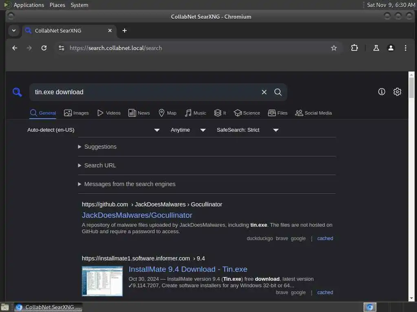Switch to Images category
Viewport: 417px width, 312px height.
[76, 113]
